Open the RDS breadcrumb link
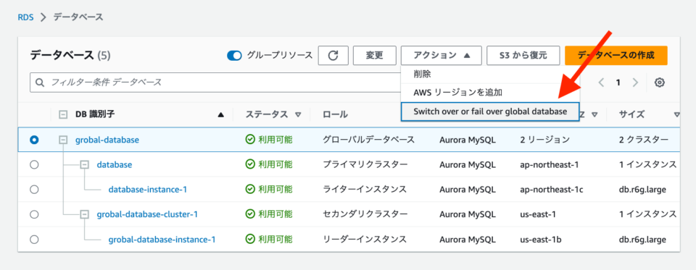The width and height of the screenshot is (696, 270). 26,17
